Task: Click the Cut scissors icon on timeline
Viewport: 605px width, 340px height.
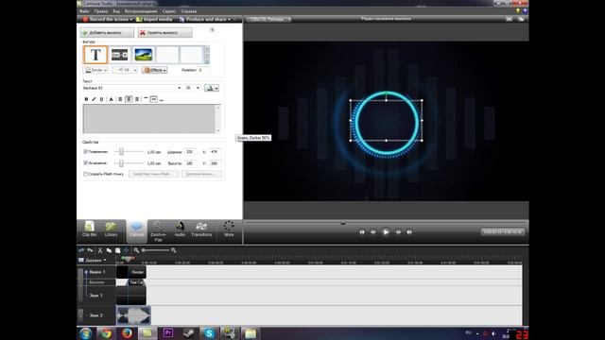Action: click(100, 250)
